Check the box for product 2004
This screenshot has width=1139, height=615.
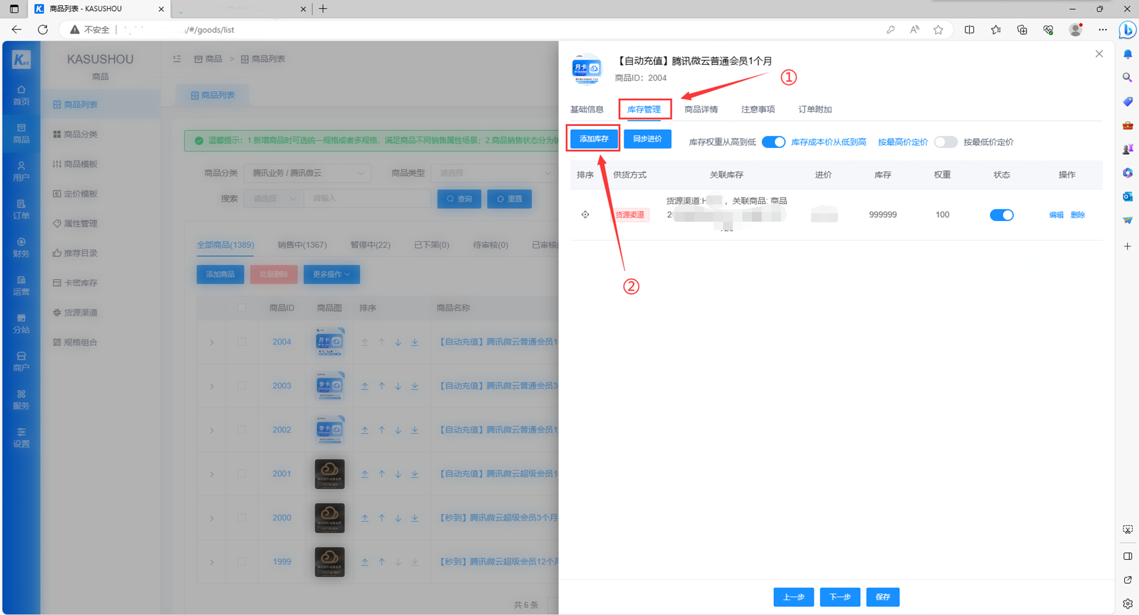(242, 342)
